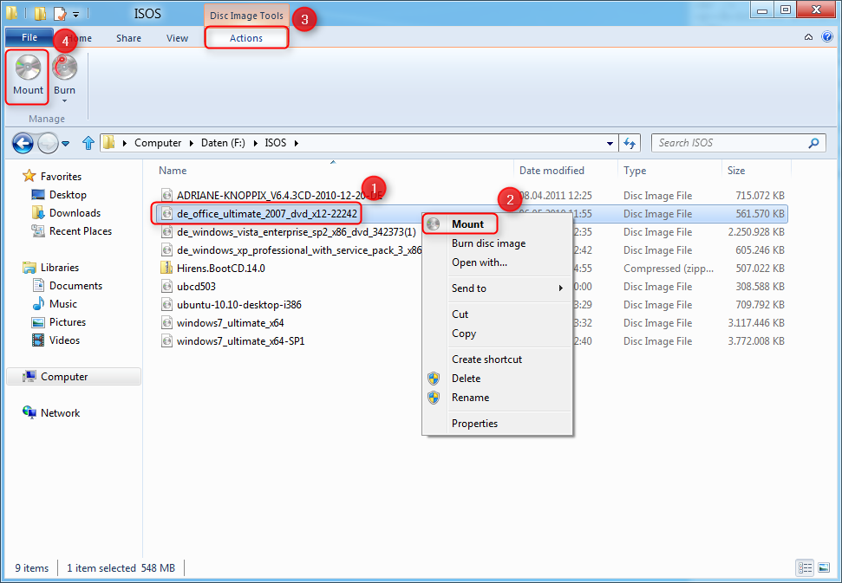This screenshot has height=583, width=842.
Task: Select the ubcd503 disc image
Action: [x=188, y=287]
